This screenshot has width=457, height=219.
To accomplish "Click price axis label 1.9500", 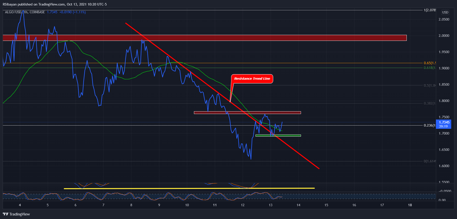I will tap(444, 52).
